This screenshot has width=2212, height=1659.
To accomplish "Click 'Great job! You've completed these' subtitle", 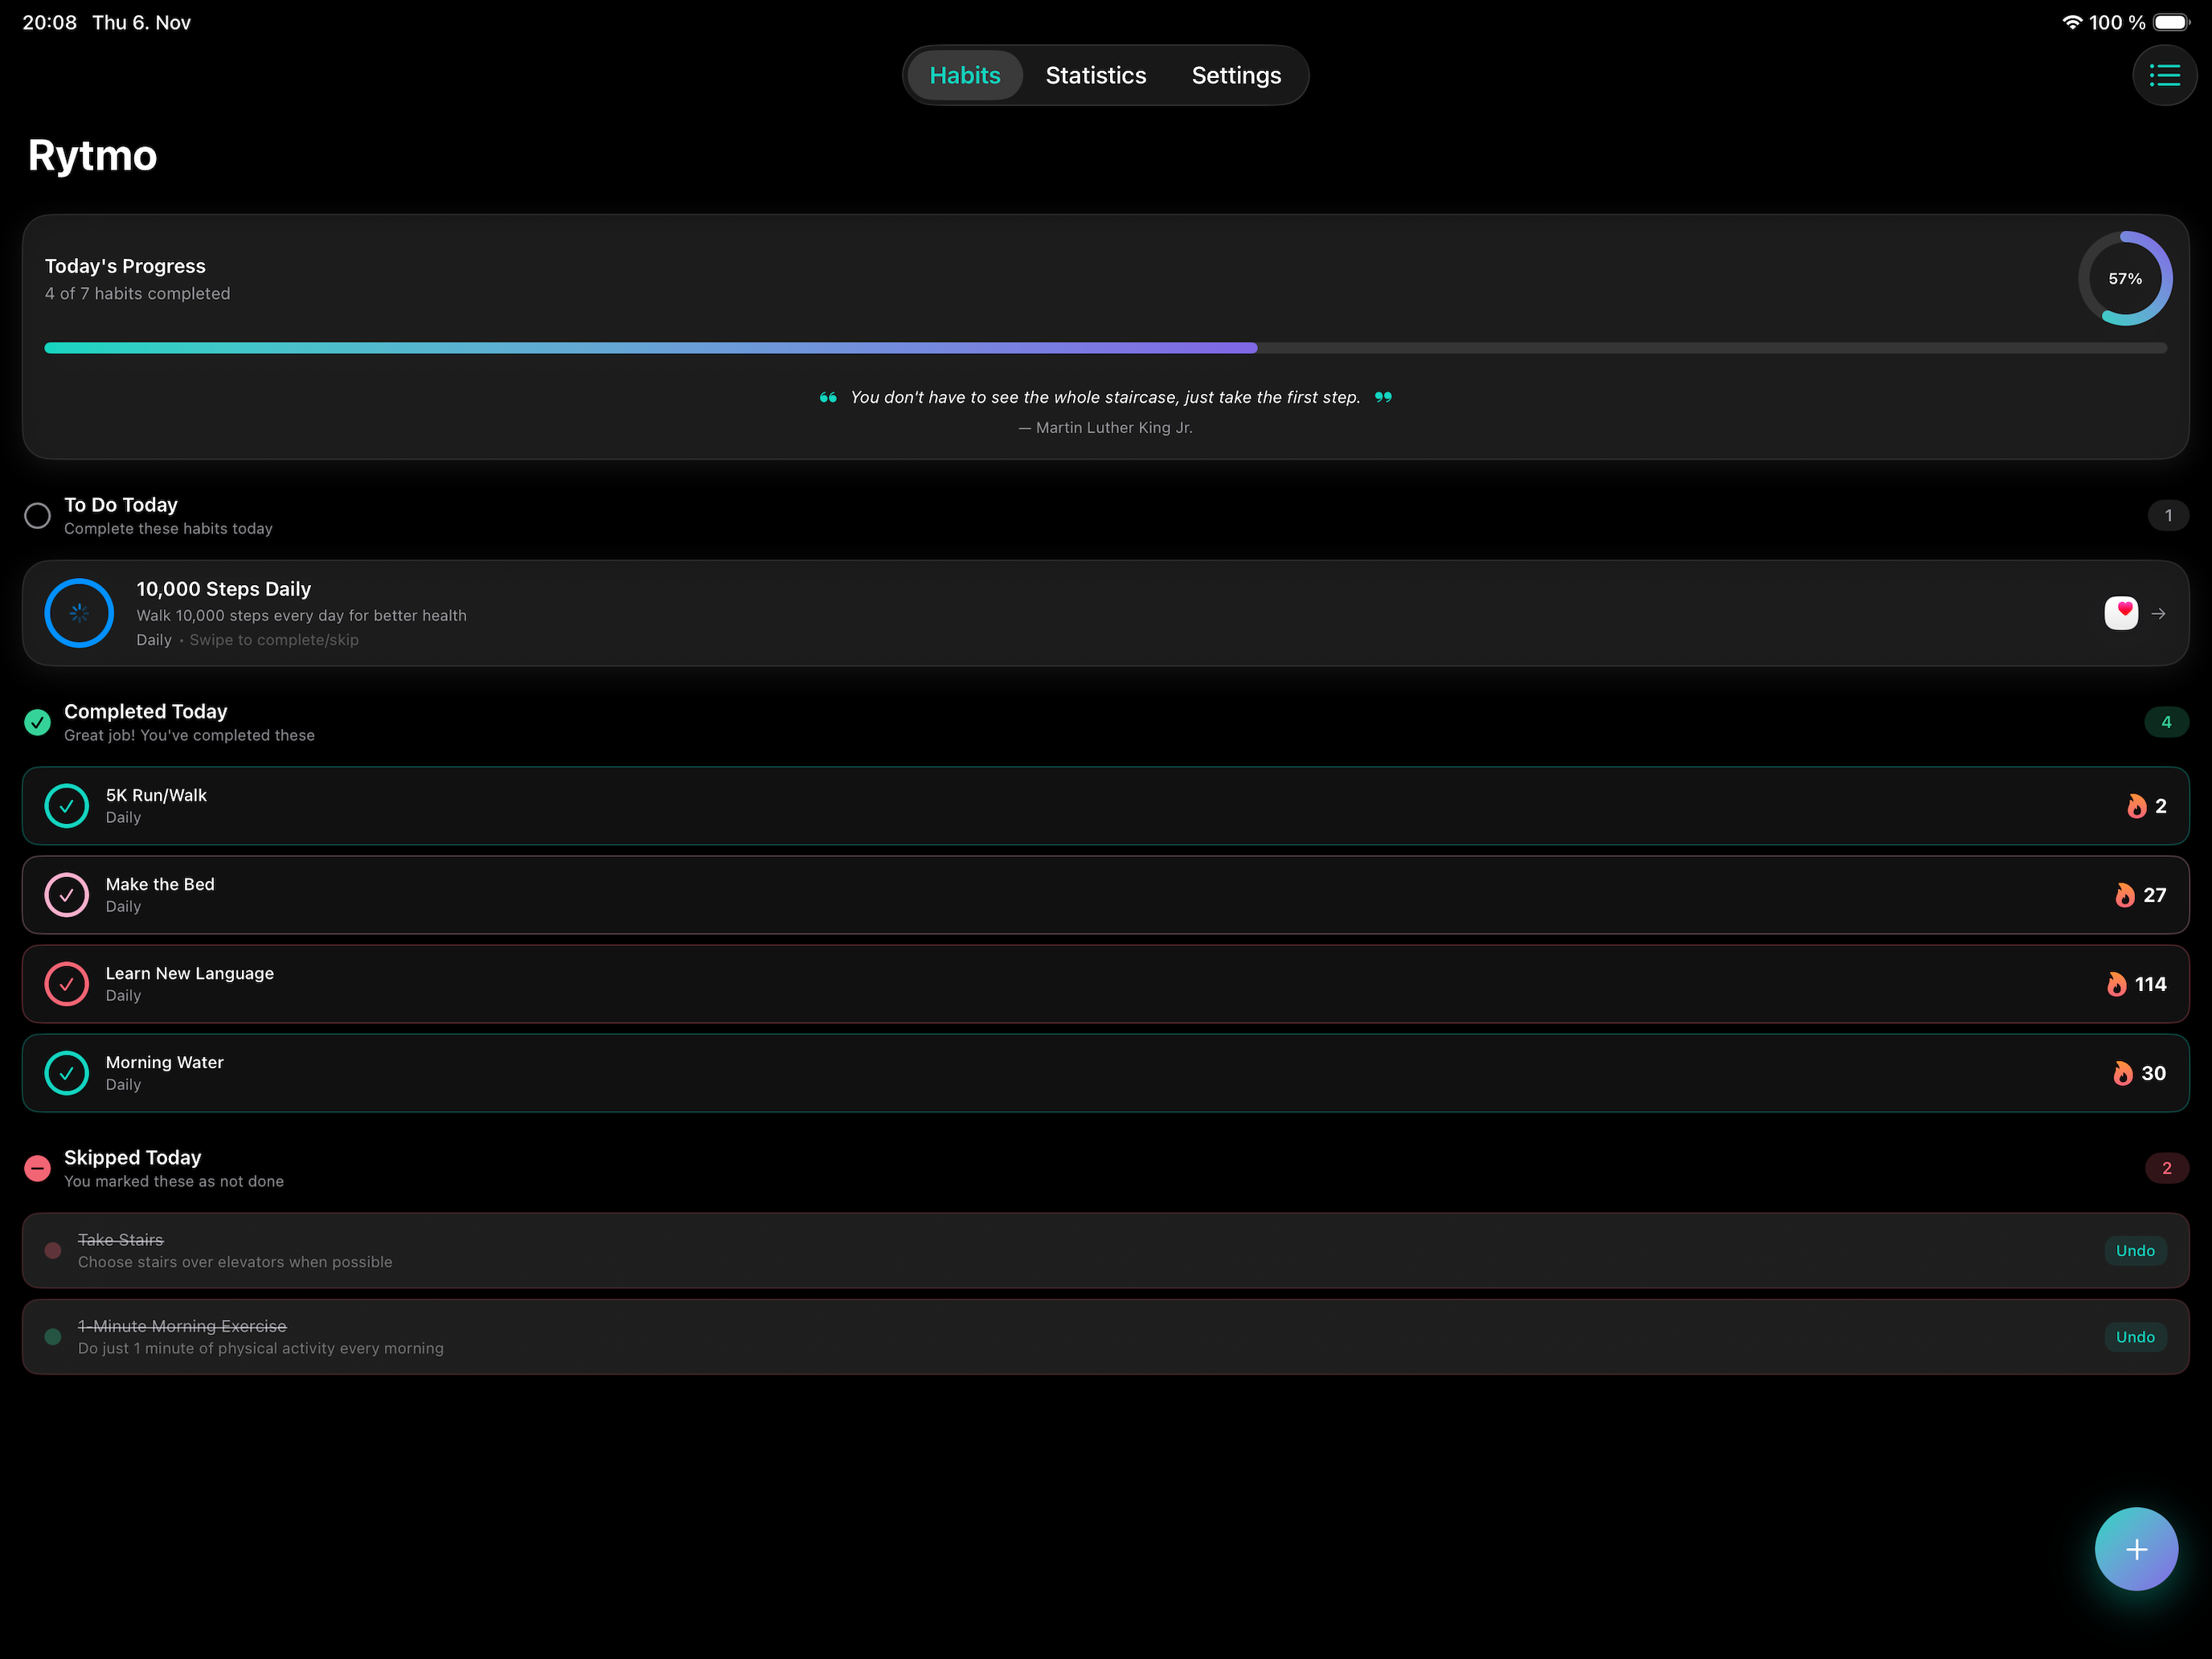I will point(189,735).
